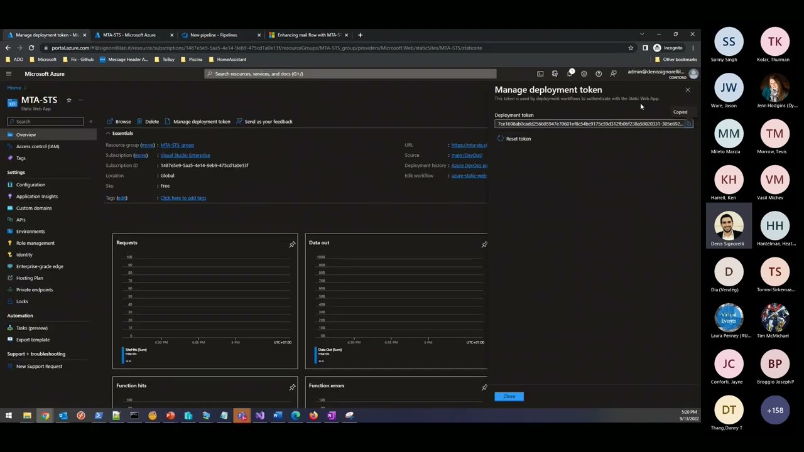Screen dimensions: 804x452
Task: Pin the Function errors chart
Action: (x=484, y=387)
